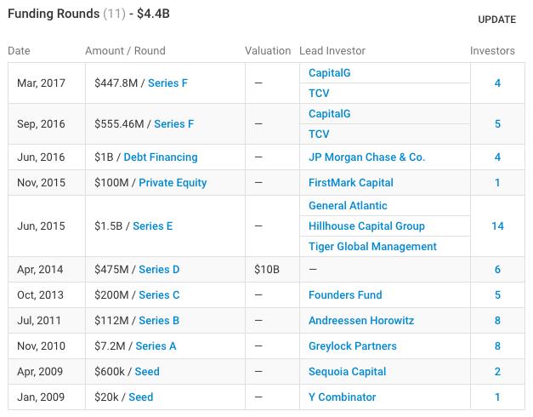The width and height of the screenshot is (533, 417).
Task: Open the Series D round link
Action: point(159,270)
